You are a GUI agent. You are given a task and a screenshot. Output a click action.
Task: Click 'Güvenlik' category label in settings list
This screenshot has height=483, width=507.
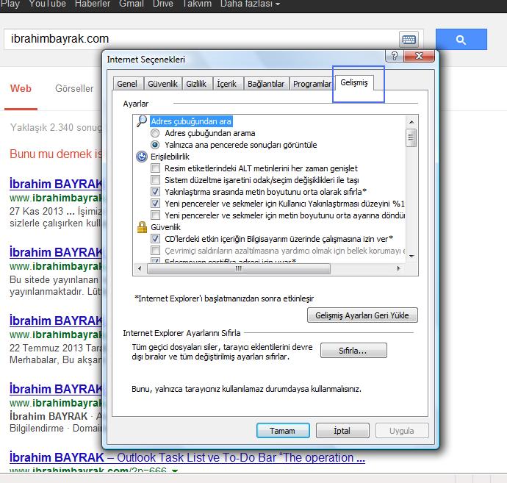(x=165, y=227)
